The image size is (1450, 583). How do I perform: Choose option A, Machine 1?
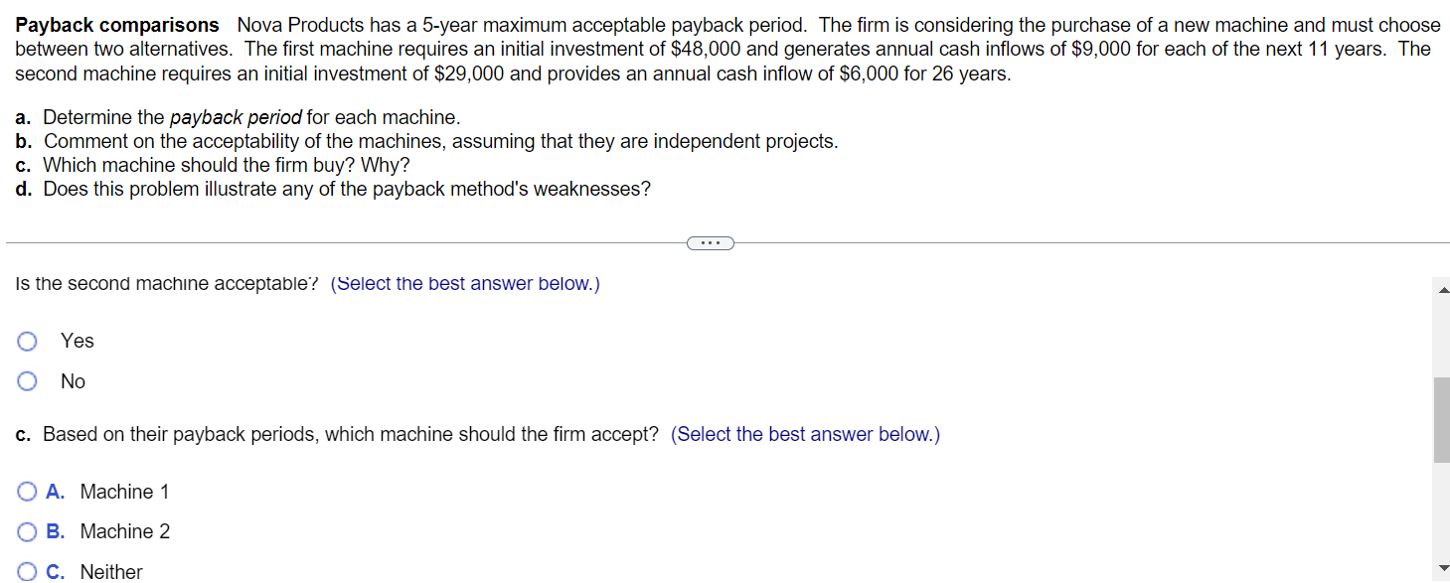click(27, 491)
